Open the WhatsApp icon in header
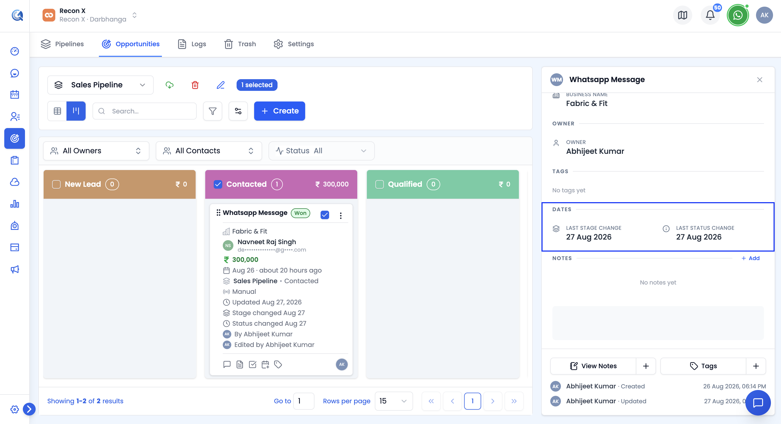The image size is (781, 424). coord(737,15)
